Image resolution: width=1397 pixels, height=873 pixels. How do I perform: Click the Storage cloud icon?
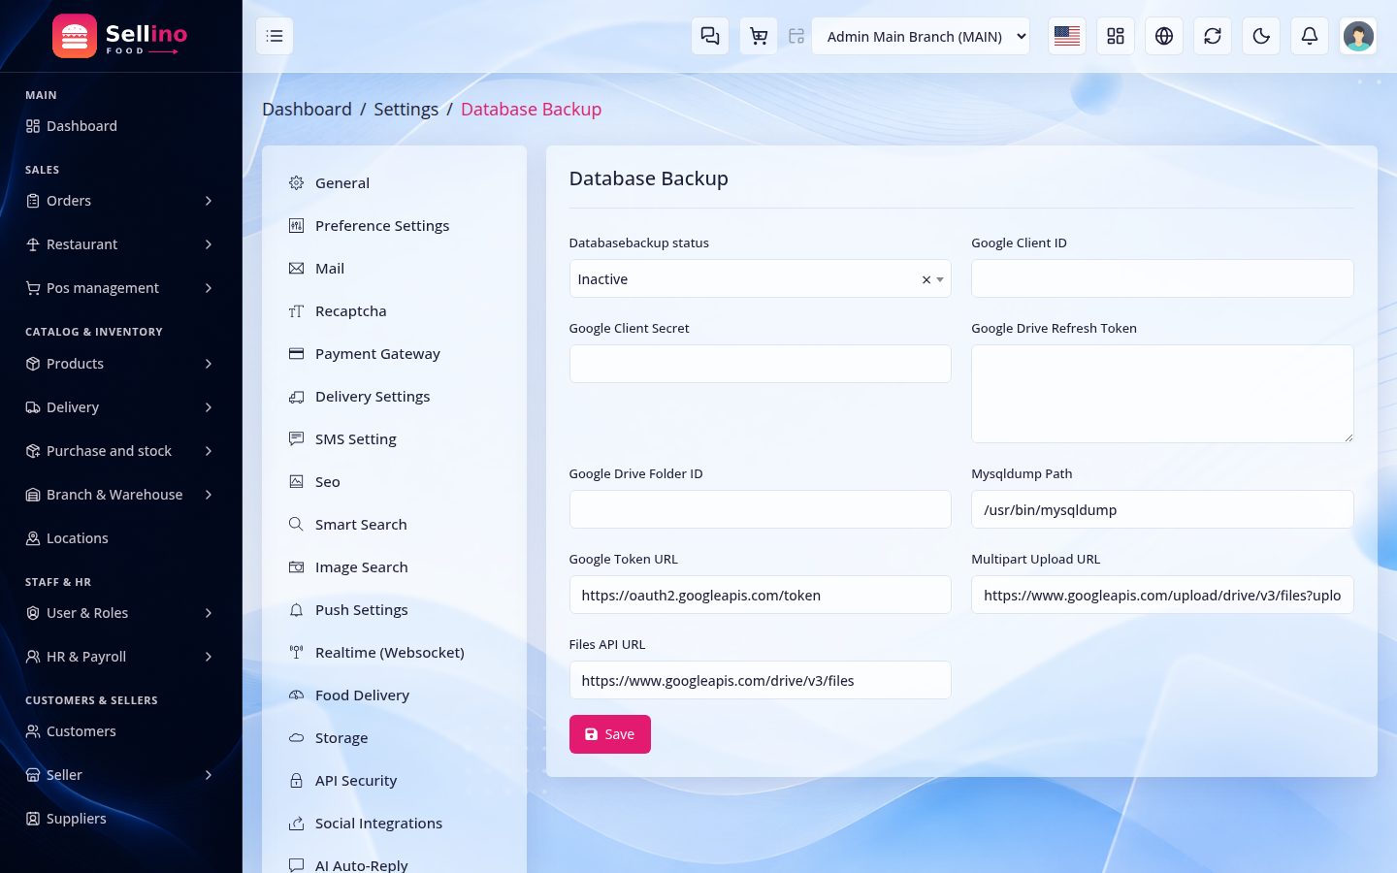pos(297,738)
